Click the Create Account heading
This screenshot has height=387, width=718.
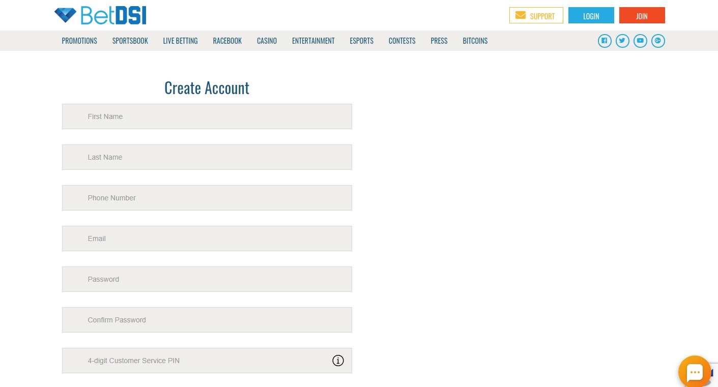click(207, 88)
